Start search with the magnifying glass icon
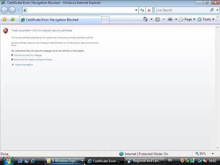Image resolution: width=220 pixels, height=165 pixels. (x=212, y=10)
